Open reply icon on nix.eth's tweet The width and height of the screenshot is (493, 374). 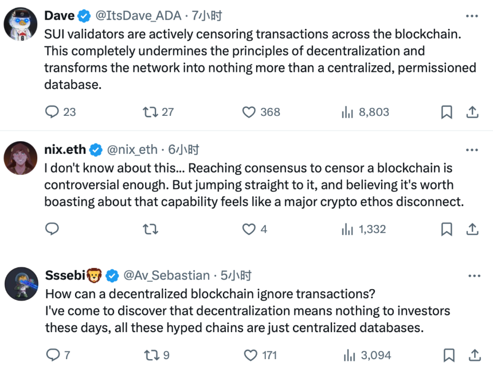[52, 229]
